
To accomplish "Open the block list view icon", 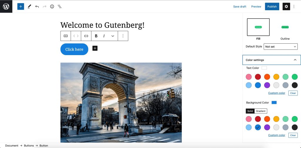I will (x=60, y=6).
